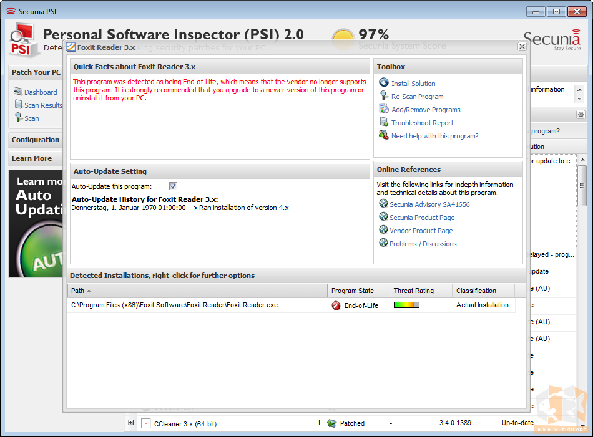This screenshot has height=437, width=593.
Task: Click the Threat Rating color bar
Action: [406, 305]
